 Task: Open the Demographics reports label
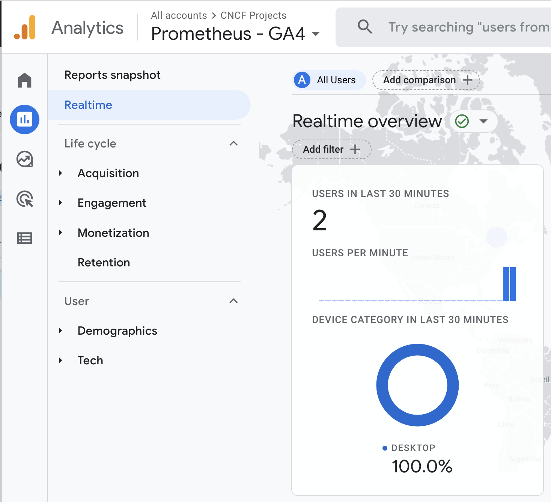tap(117, 331)
